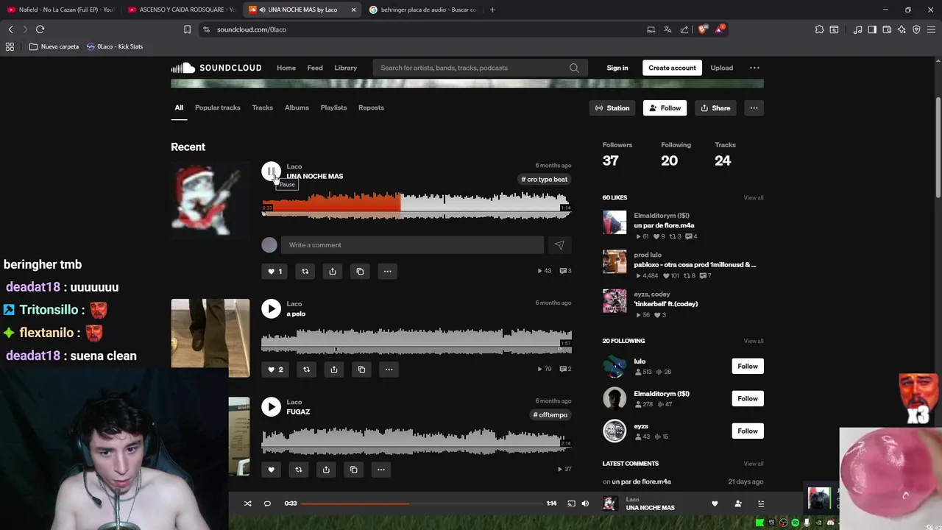Like the UNA NOCHE MAS track
The height and width of the screenshot is (530, 942).
[x=275, y=271]
